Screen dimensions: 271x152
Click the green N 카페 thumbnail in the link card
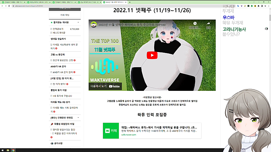point(111,131)
